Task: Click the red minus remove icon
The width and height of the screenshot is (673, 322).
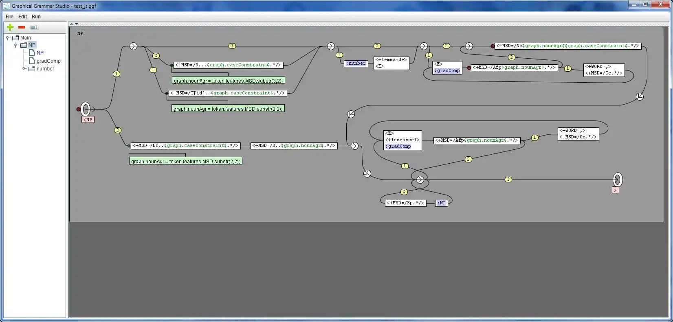Action: [22, 27]
